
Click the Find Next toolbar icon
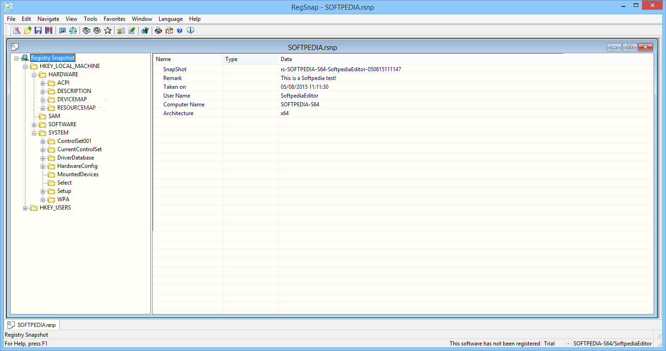(97, 31)
